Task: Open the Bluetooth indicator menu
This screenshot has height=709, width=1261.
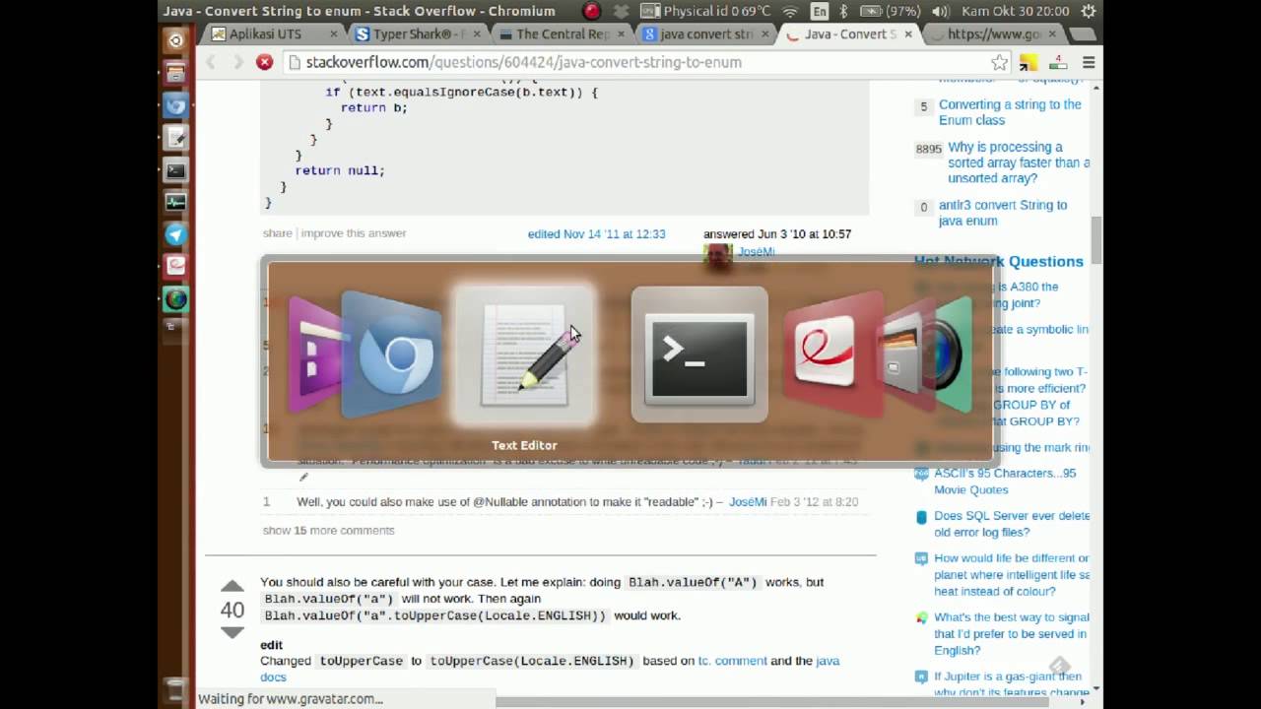Action: tap(843, 11)
